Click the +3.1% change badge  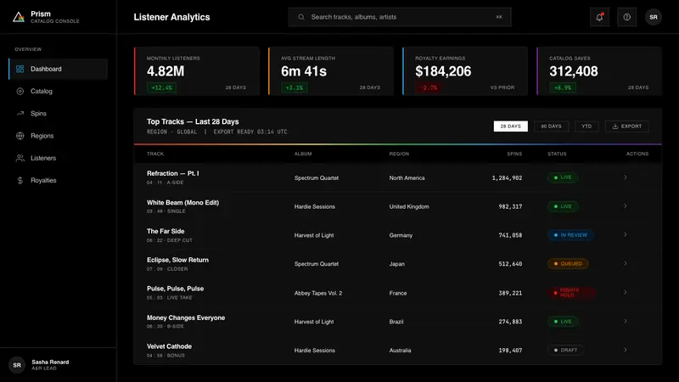pos(294,87)
